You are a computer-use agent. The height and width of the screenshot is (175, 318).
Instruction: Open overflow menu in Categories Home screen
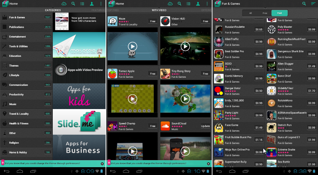101,4
